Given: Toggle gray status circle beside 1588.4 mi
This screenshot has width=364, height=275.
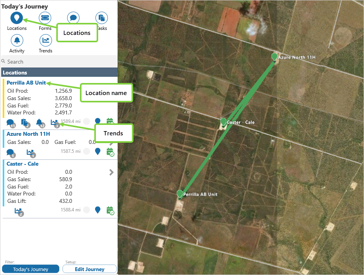Looking at the screenshot, I should [87, 210].
